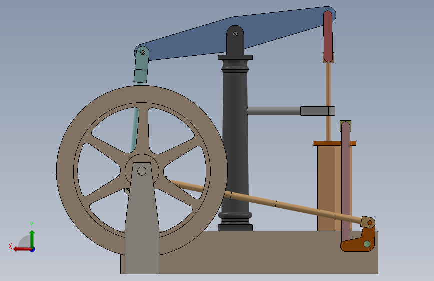Select the olive cap block atop the valve rod
This screenshot has width=434, height=281.
point(346,122)
